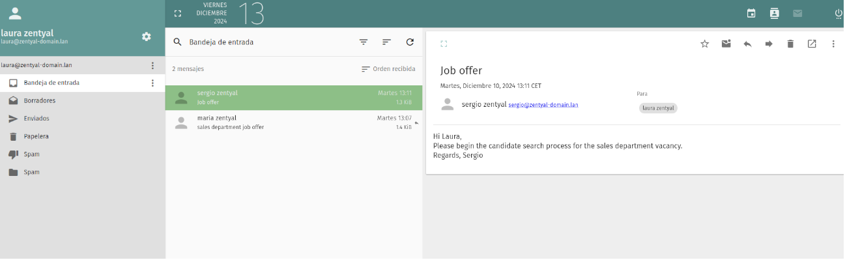Click sergio zentyal's sender avatar in the message header
The image size is (845, 260).
coord(447,104)
